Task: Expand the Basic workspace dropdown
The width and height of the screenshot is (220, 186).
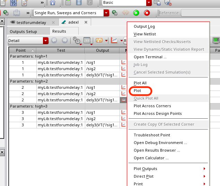Action: tap(149, 3)
